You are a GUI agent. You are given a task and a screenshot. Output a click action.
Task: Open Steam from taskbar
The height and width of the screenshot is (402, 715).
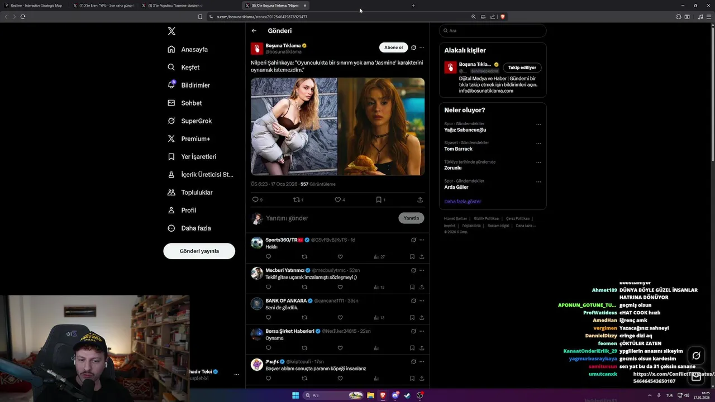pos(407,395)
